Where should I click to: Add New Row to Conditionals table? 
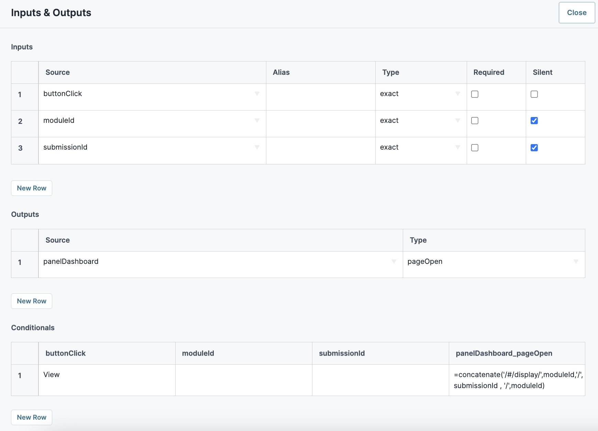tap(32, 417)
